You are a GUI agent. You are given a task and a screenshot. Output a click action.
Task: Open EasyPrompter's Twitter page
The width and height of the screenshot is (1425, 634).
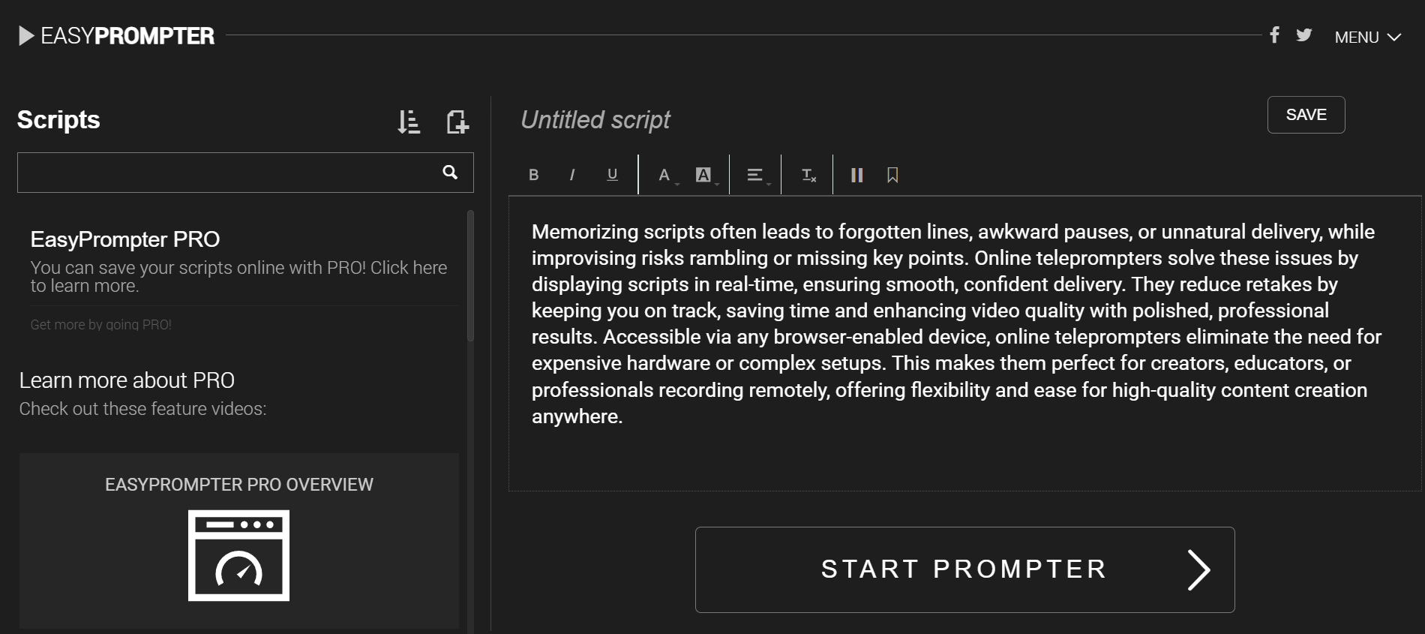1304,35
